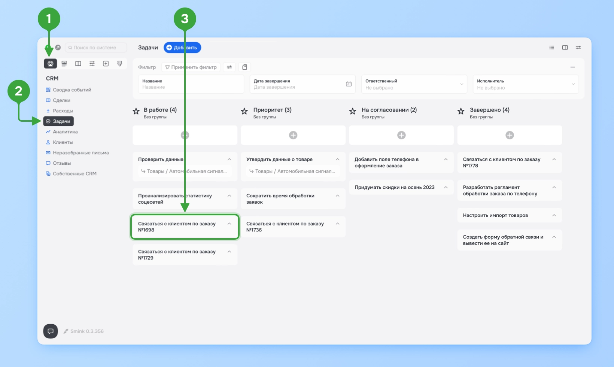Collapse card for order №1698
The image size is (614, 367).
point(229,224)
